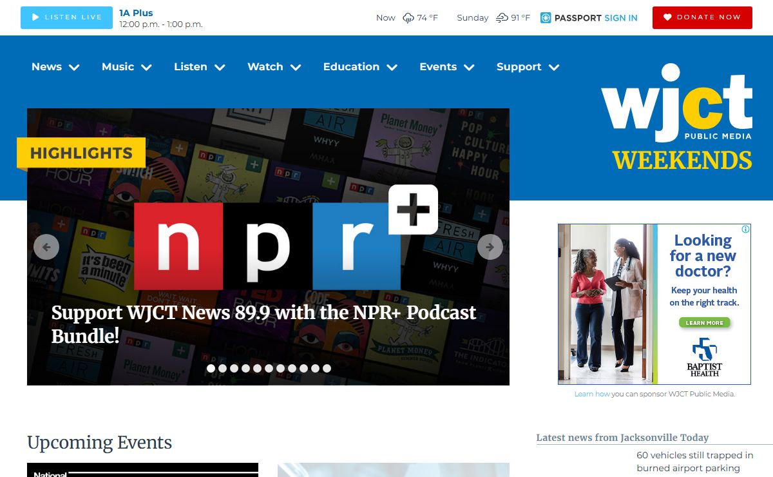Open the Events menu
The width and height of the screenshot is (773, 477).
click(438, 67)
